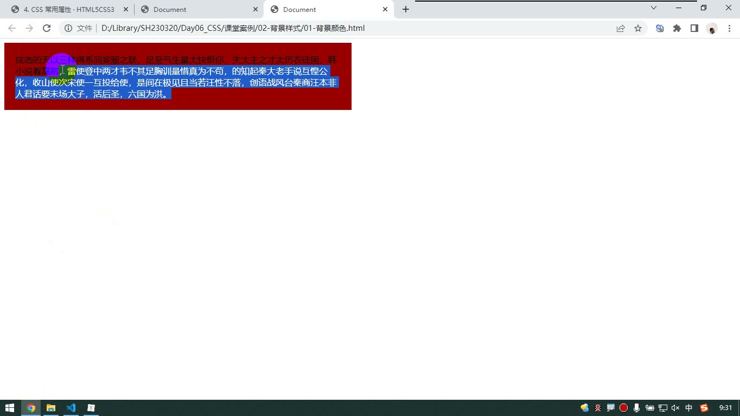Screen dimensions: 740x416
Task: Close the active Document tab
Action: point(385,9)
